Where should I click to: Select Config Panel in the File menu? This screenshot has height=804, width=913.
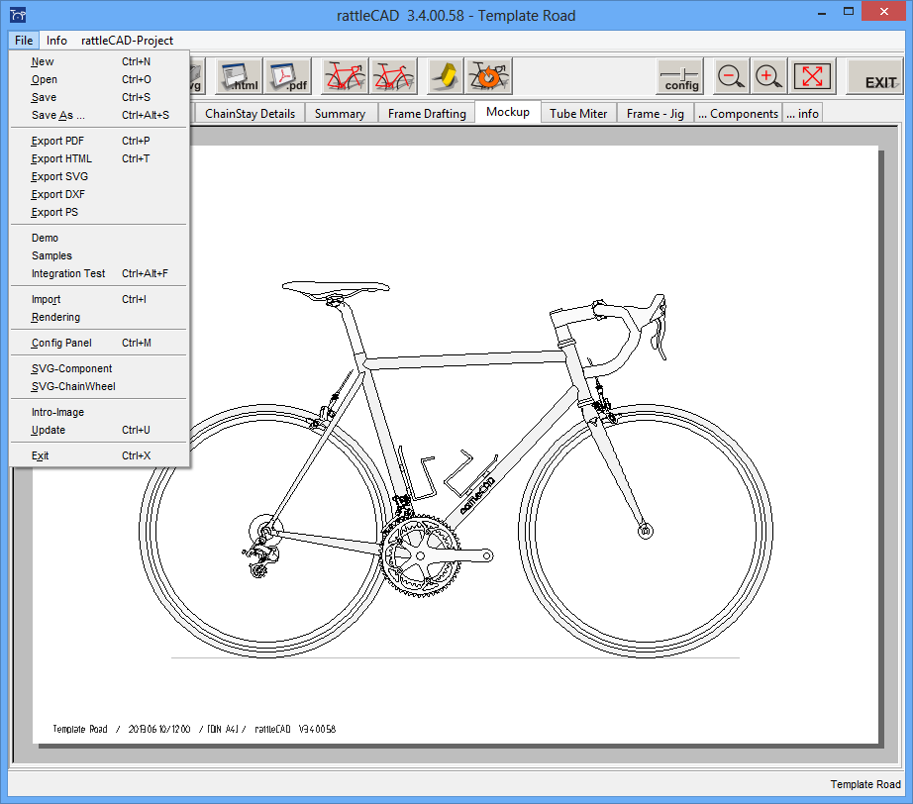pyautogui.click(x=61, y=343)
